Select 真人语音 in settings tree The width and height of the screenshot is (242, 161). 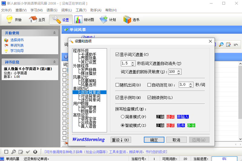point(88,126)
